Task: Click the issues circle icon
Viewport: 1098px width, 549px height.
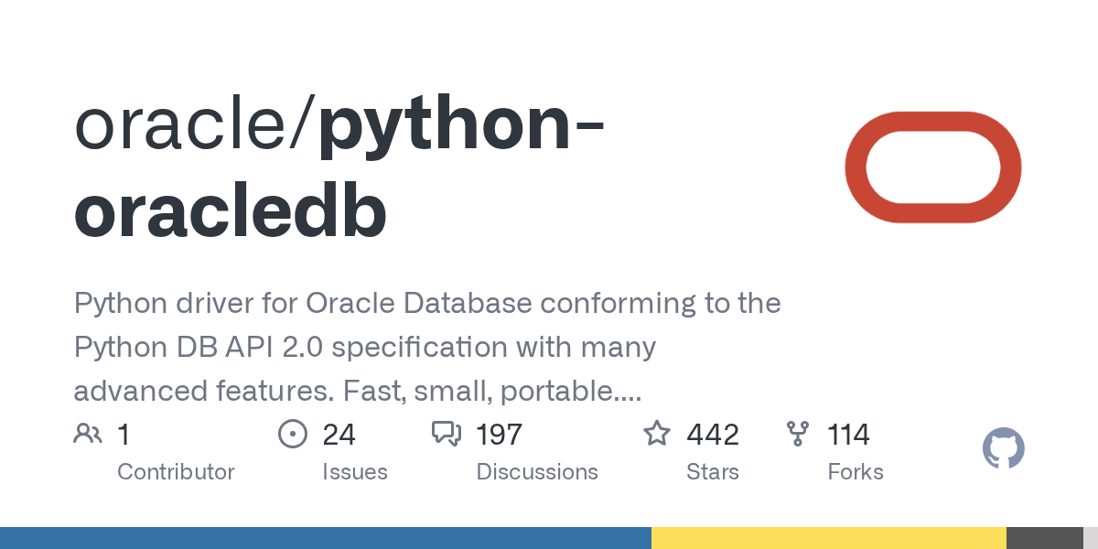Action: (x=292, y=434)
